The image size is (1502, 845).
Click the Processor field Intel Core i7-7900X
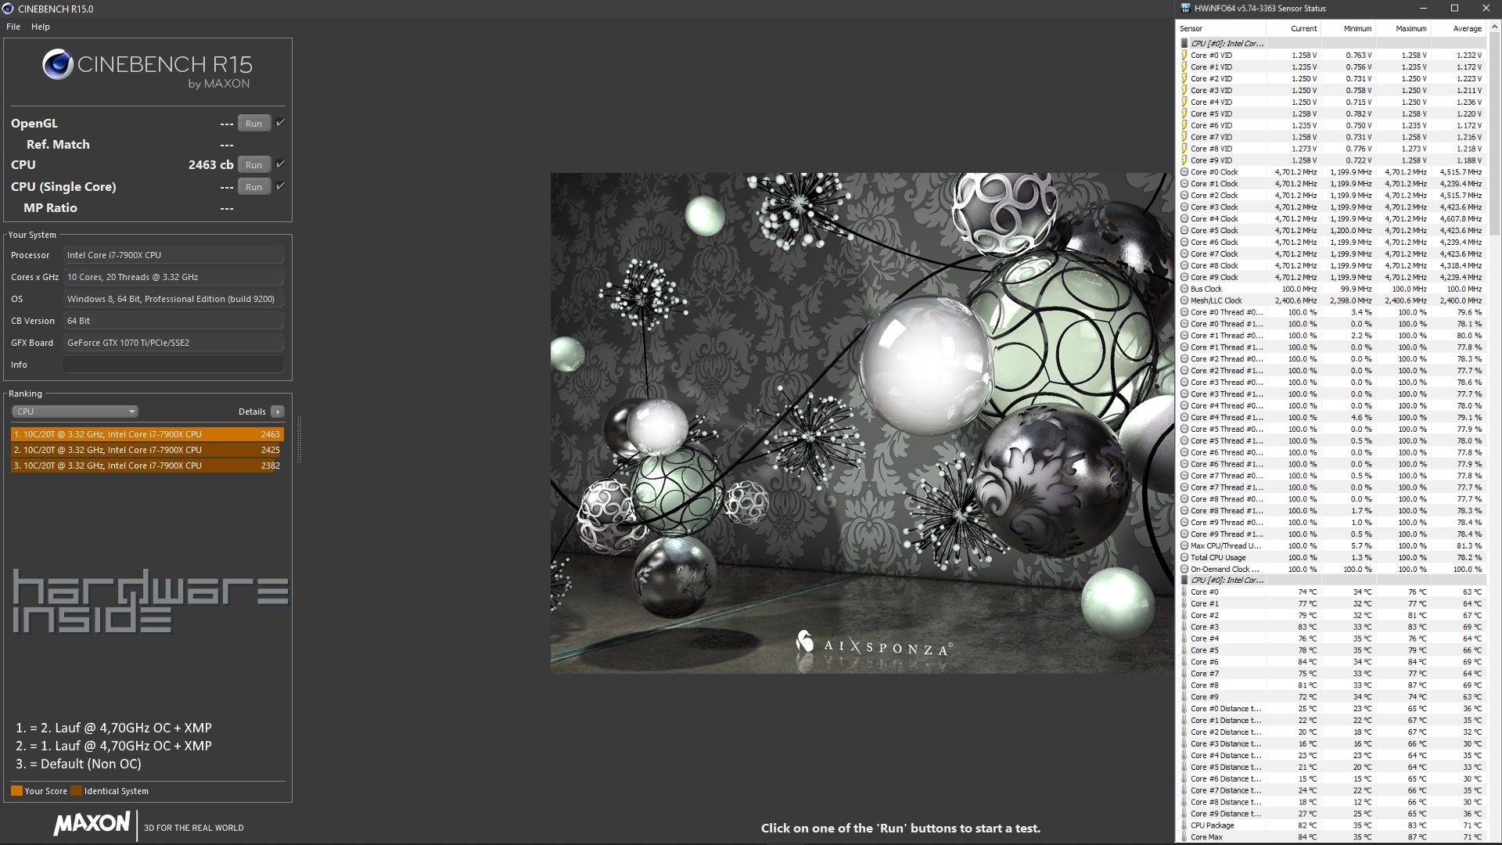click(174, 255)
